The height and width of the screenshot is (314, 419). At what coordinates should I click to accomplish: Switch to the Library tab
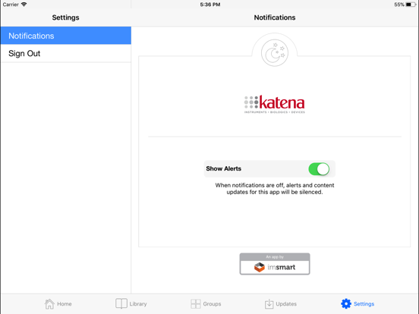[x=131, y=304]
